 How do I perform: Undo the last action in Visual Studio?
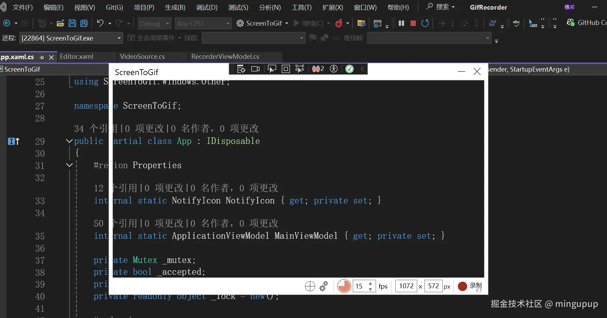point(100,23)
